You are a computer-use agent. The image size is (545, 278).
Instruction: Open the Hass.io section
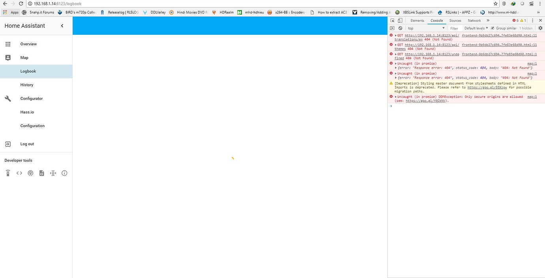(27, 112)
